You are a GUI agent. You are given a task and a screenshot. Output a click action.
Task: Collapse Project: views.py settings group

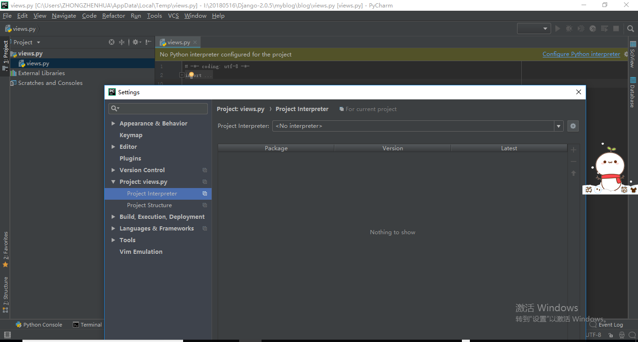(113, 182)
